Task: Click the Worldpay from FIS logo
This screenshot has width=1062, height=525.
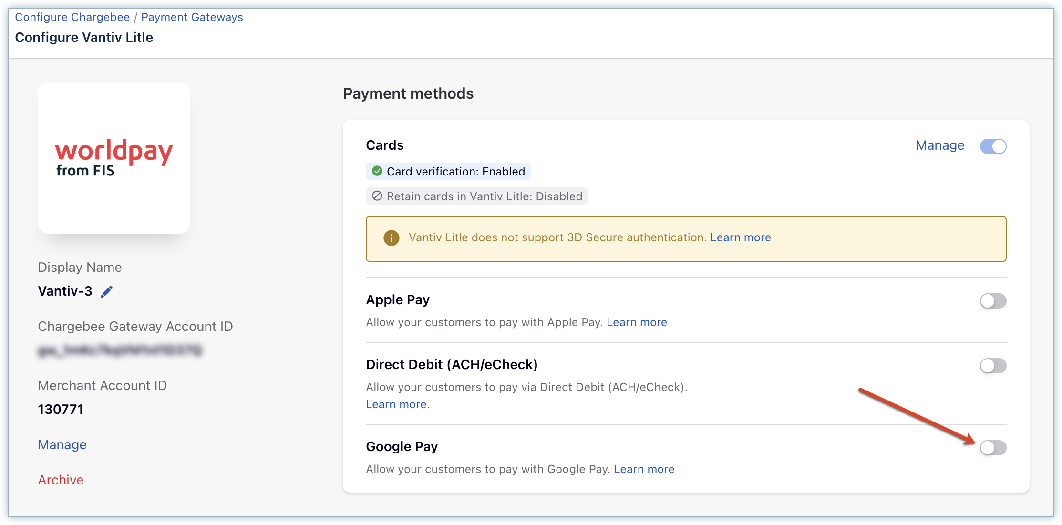Action: click(x=114, y=157)
